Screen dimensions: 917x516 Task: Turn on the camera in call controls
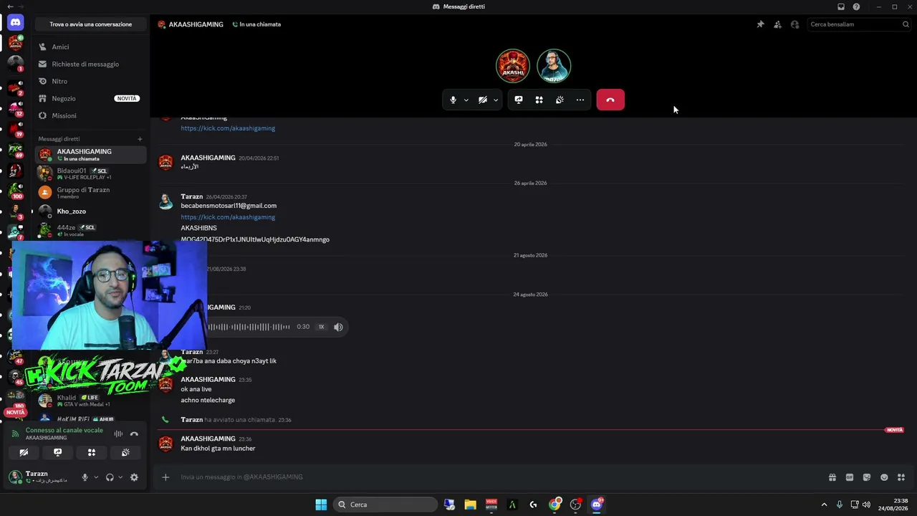pyautogui.click(x=483, y=100)
